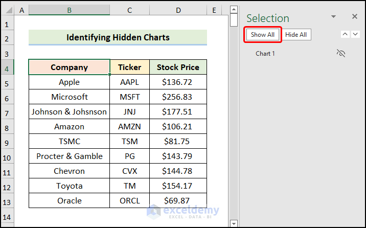This screenshot has height=228, width=366.
Task: Select the 'Identifying Hidden Charts' title cell
Action: tap(118, 37)
